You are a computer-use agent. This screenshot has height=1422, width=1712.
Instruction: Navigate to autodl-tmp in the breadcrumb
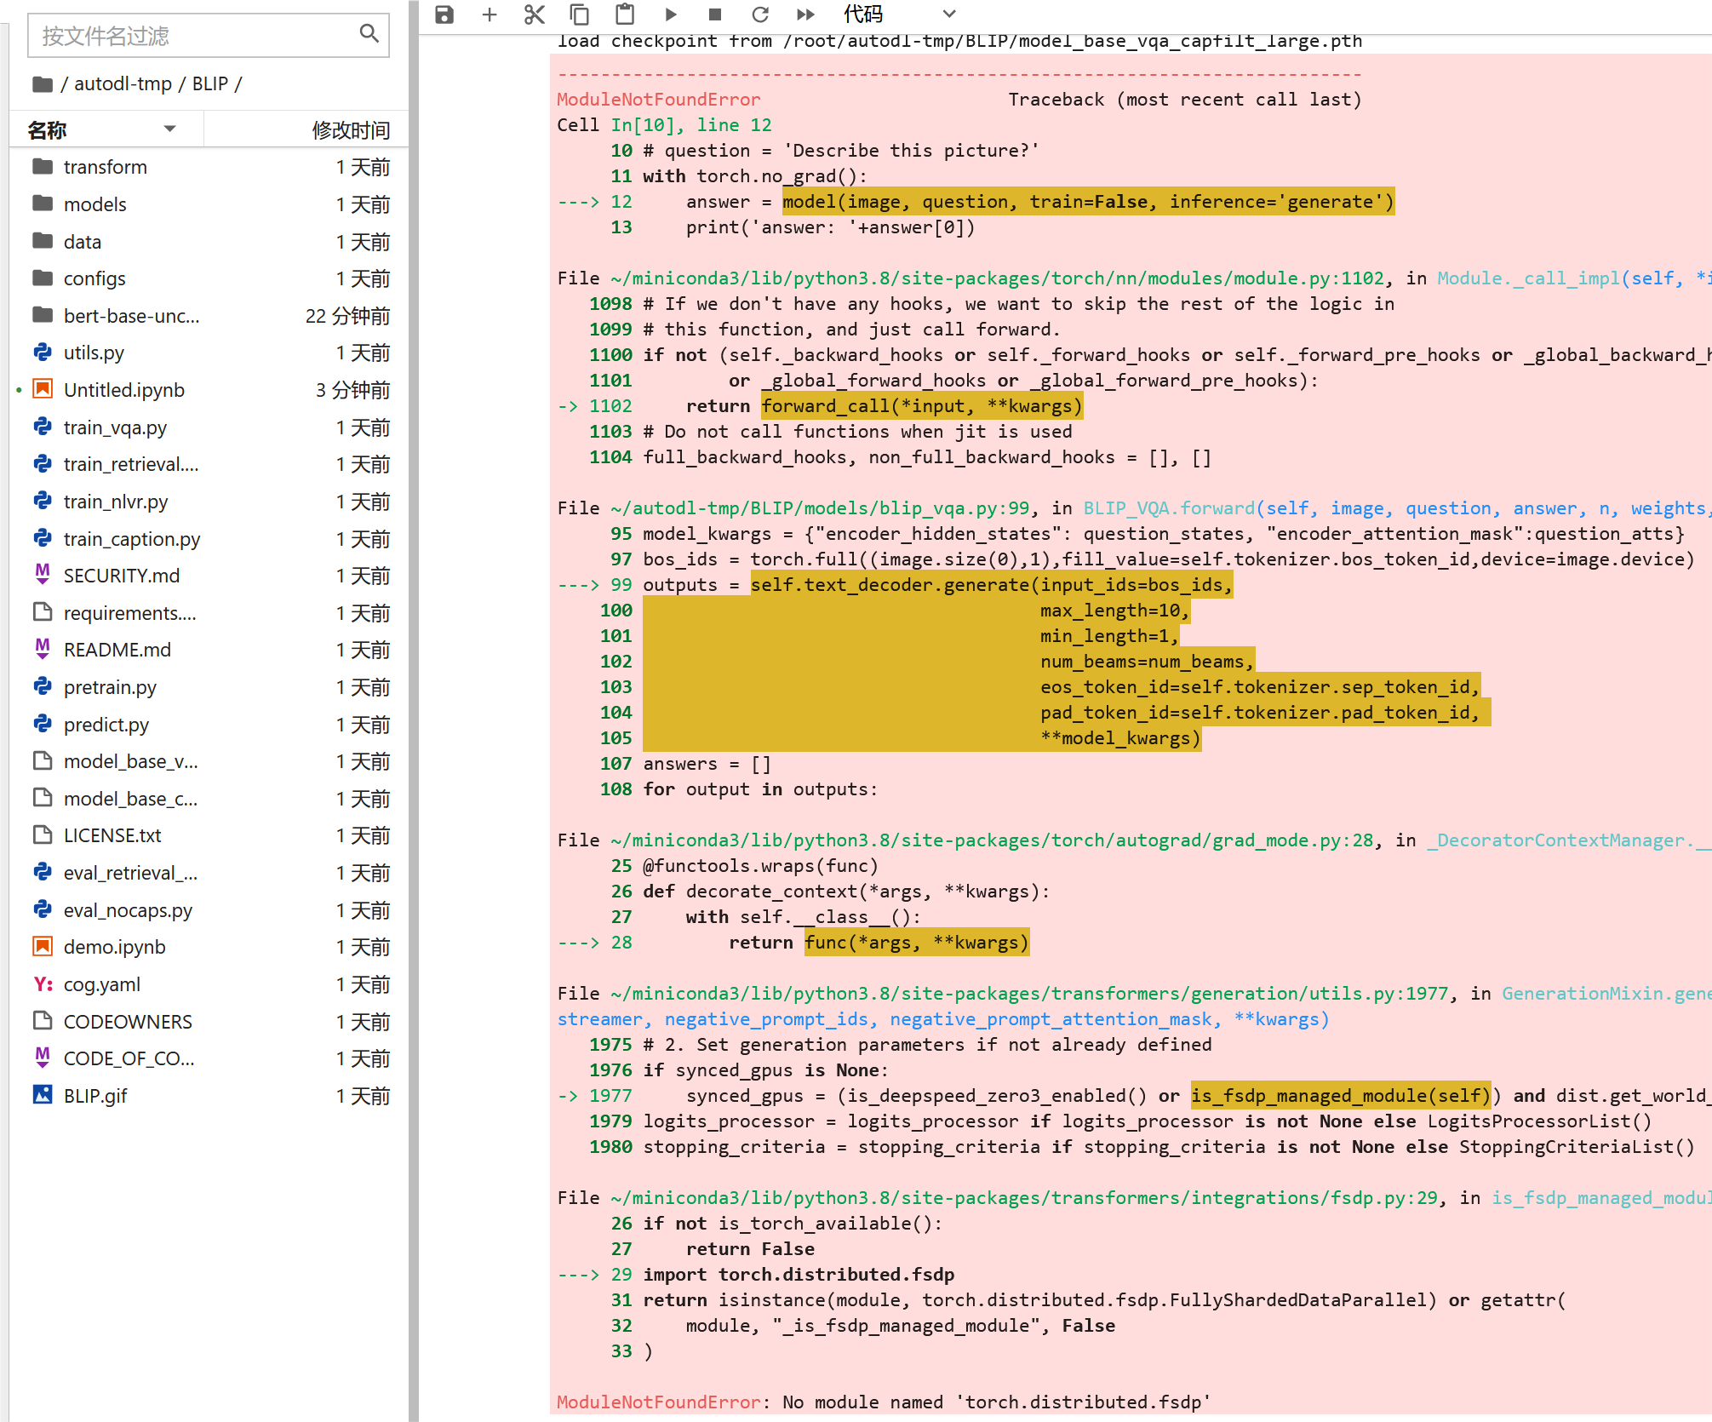click(x=123, y=83)
